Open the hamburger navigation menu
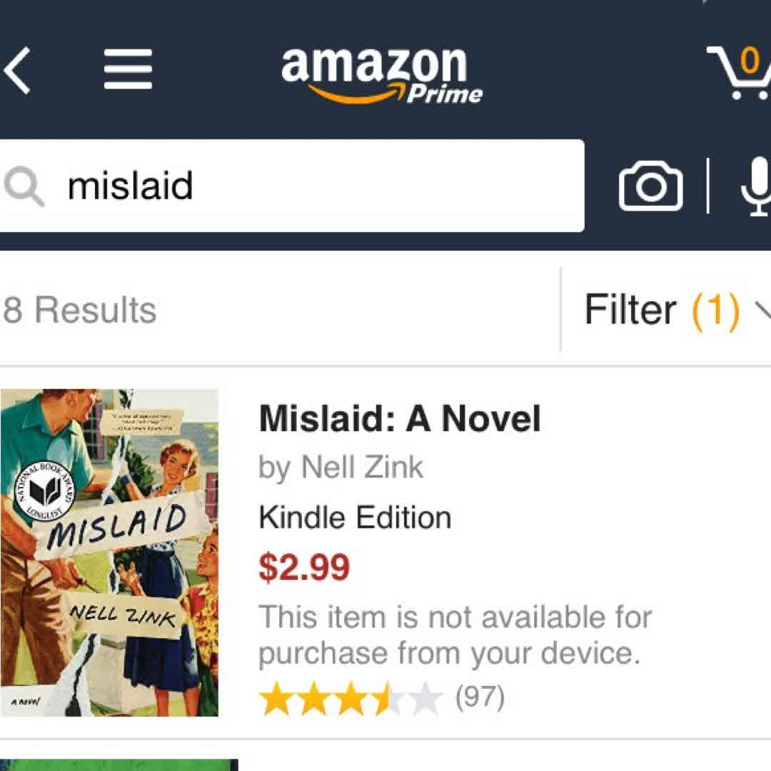The image size is (771, 771). 128,71
